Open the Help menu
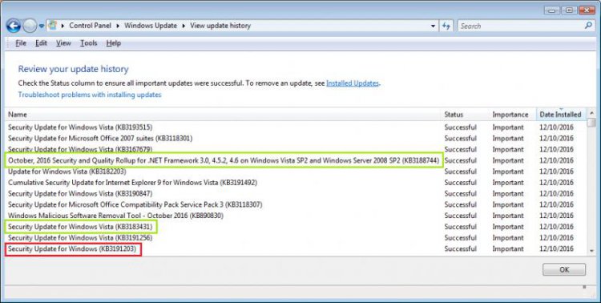Image resolution: width=601 pixels, height=303 pixels. [x=114, y=43]
